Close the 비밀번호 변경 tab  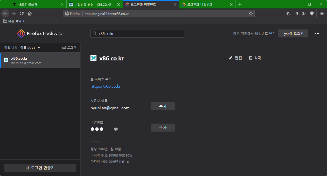coord(118,4)
